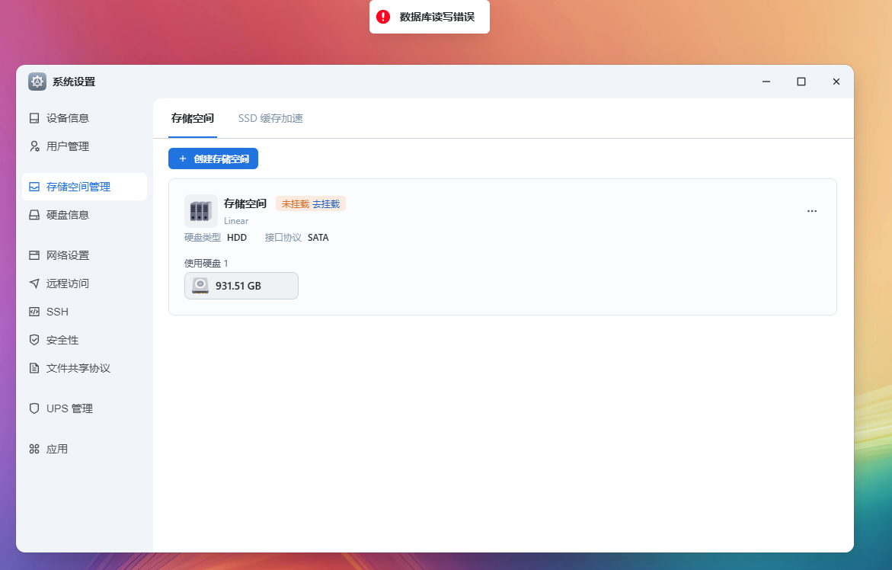
Task: Open the SSH settings page
Action: (x=85, y=312)
